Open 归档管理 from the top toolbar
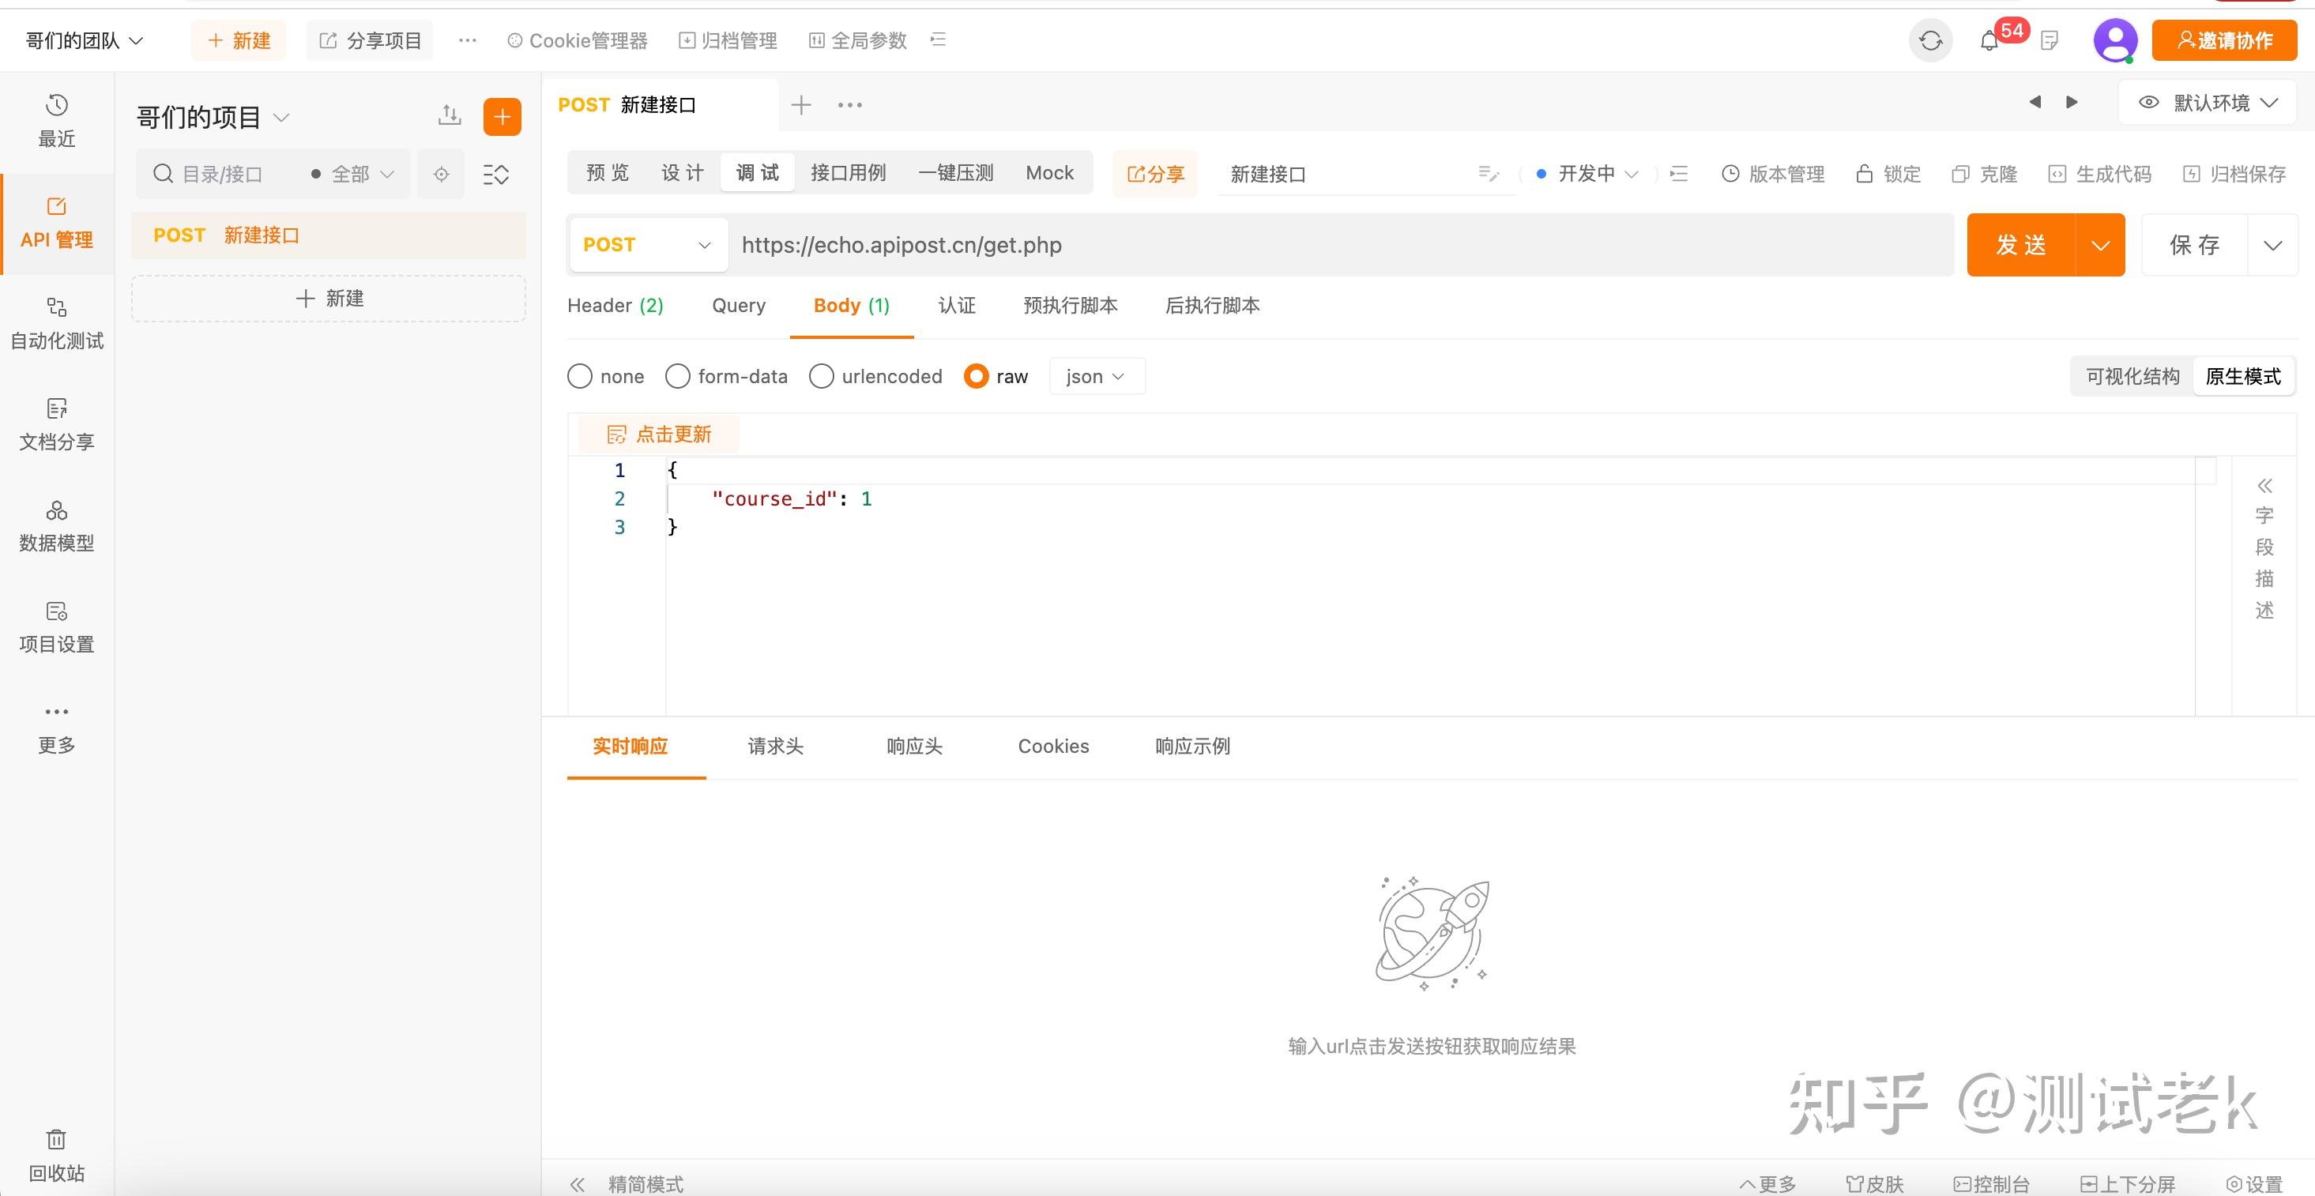 (x=728, y=39)
